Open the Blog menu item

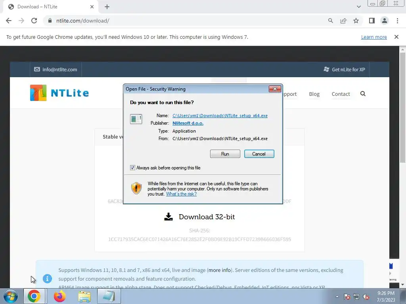[x=314, y=94]
